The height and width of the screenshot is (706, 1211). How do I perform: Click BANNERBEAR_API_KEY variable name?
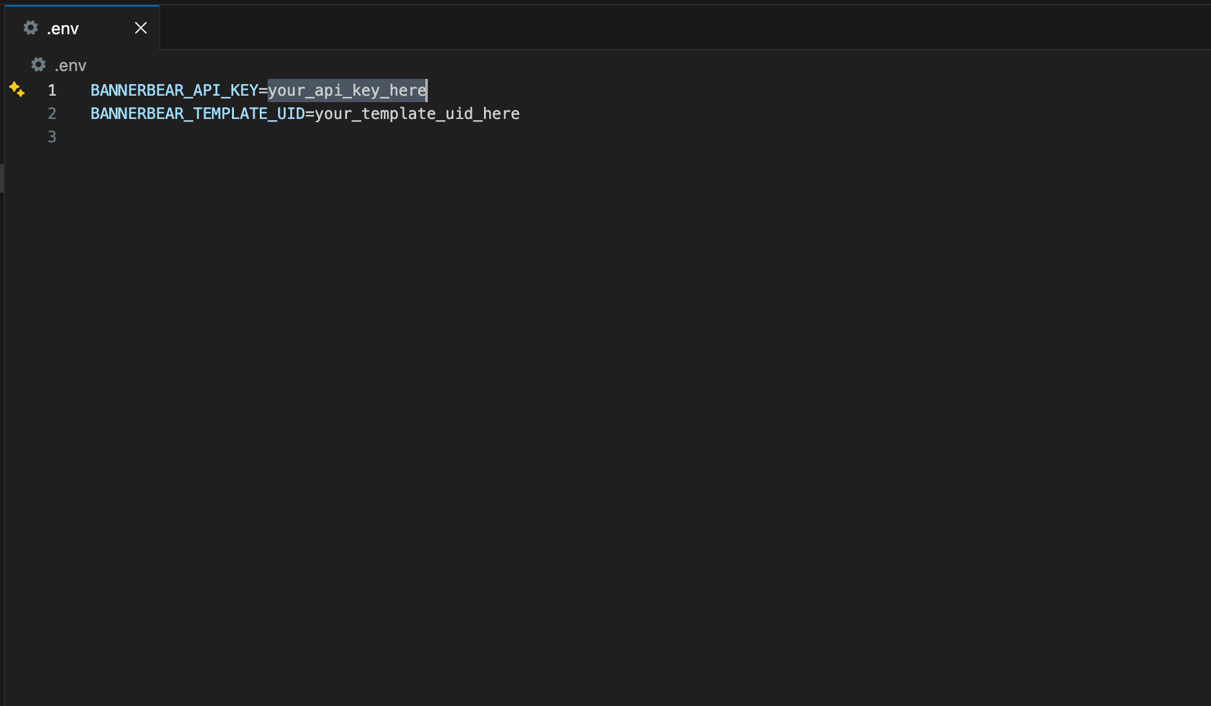(x=174, y=91)
